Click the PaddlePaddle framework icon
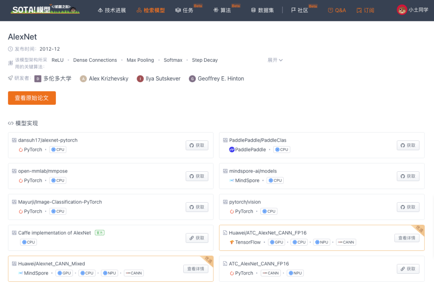Viewport: 434px width, 289px height. pyautogui.click(x=232, y=150)
